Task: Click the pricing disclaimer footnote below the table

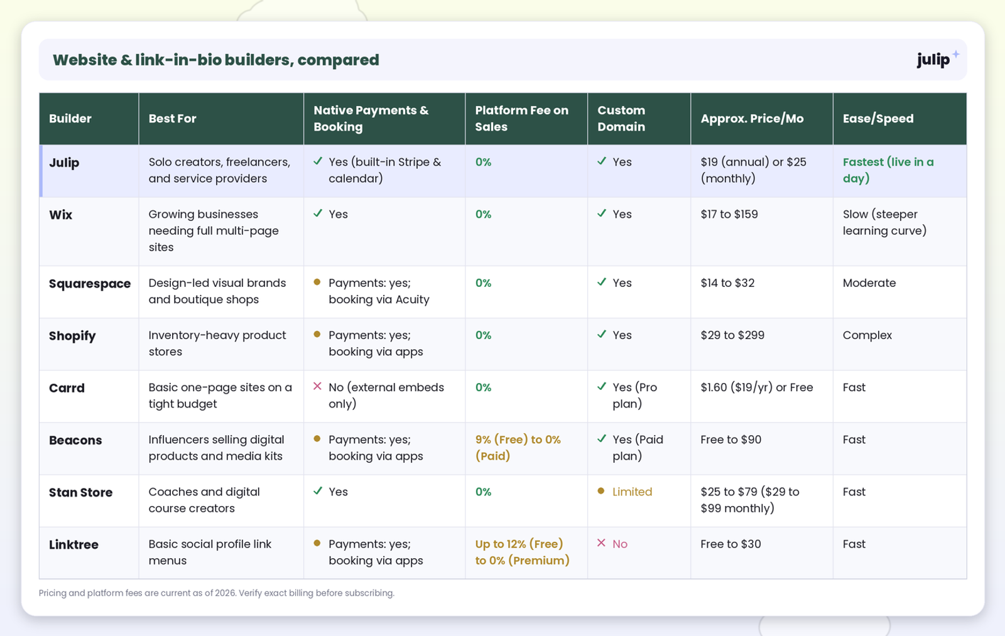Action: pos(217,593)
